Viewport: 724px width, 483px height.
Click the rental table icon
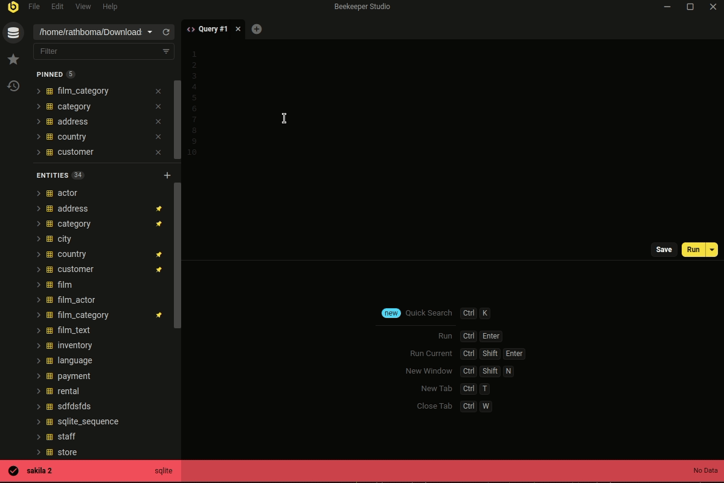click(x=50, y=392)
